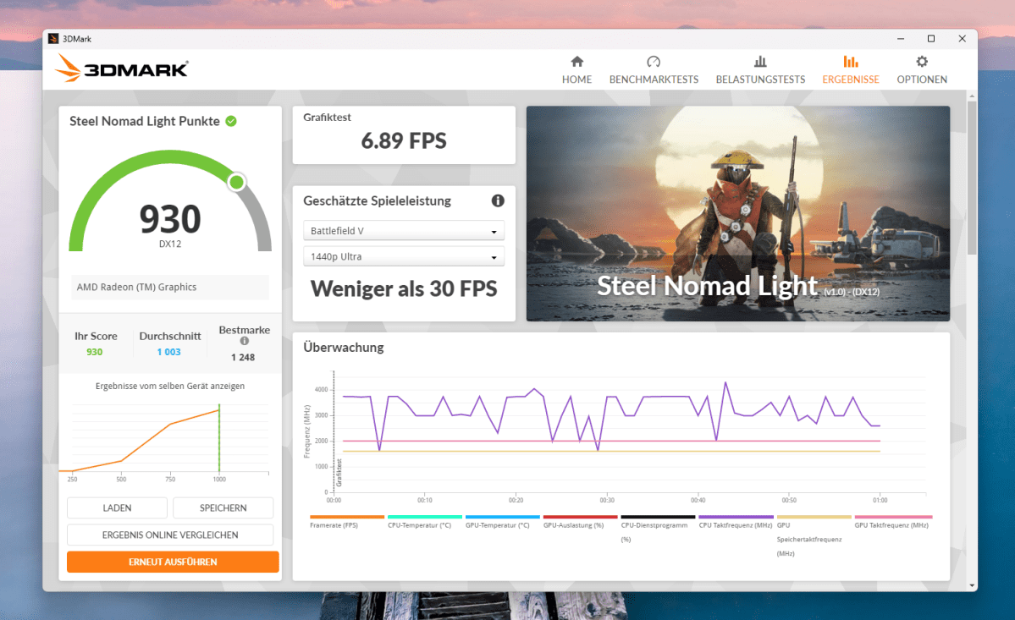1015x620 pixels.
Task: Toggle the GPU Taktfrequenz (MHz) legend entry
Action: point(892,522)
